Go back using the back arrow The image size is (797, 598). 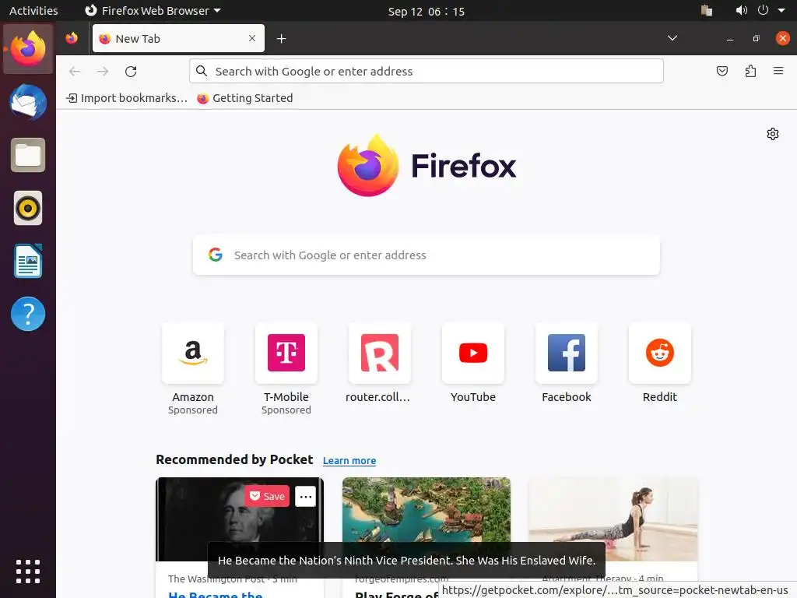[x=75, y=72]
